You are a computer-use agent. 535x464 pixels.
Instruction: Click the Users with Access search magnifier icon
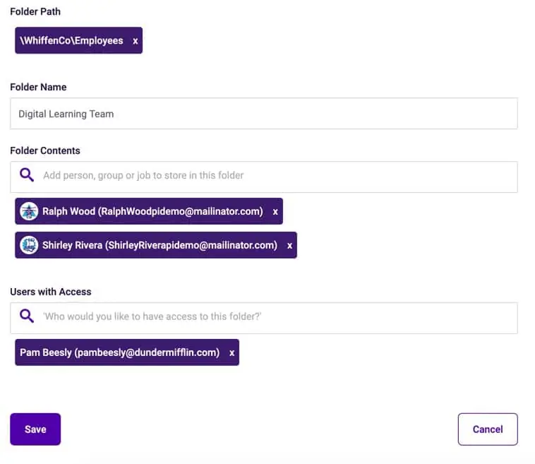(27, 316)
